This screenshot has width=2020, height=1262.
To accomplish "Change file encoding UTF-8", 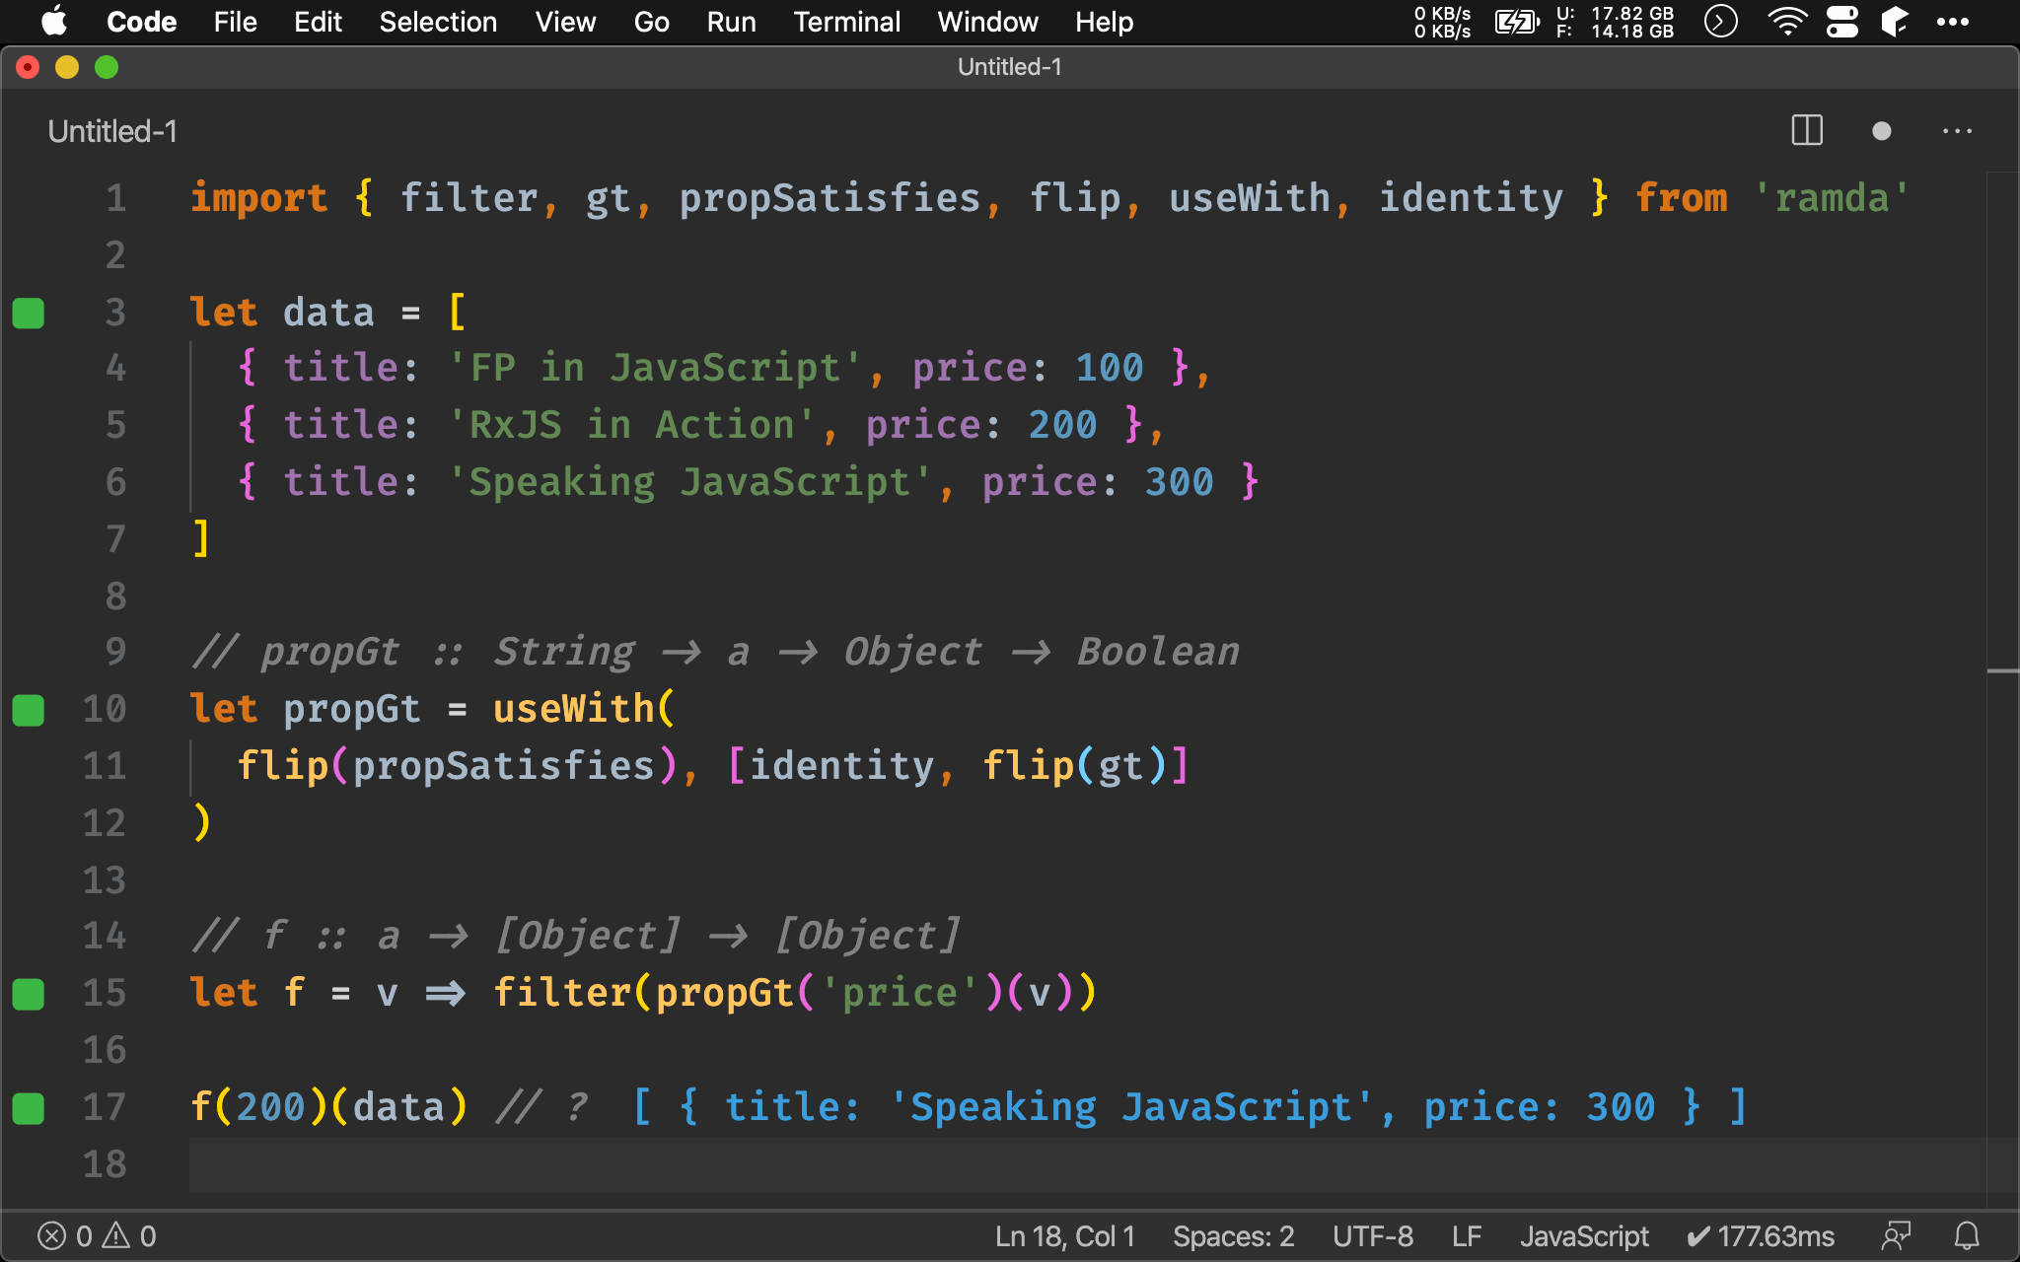I will 1373,1236.
